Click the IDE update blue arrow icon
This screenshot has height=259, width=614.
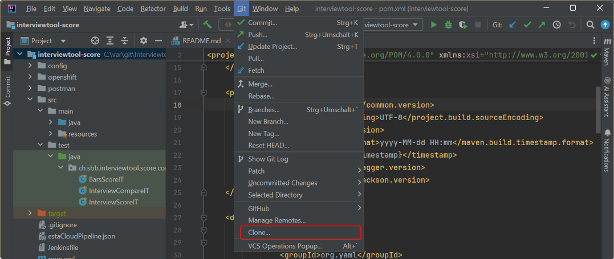(605, 24)
